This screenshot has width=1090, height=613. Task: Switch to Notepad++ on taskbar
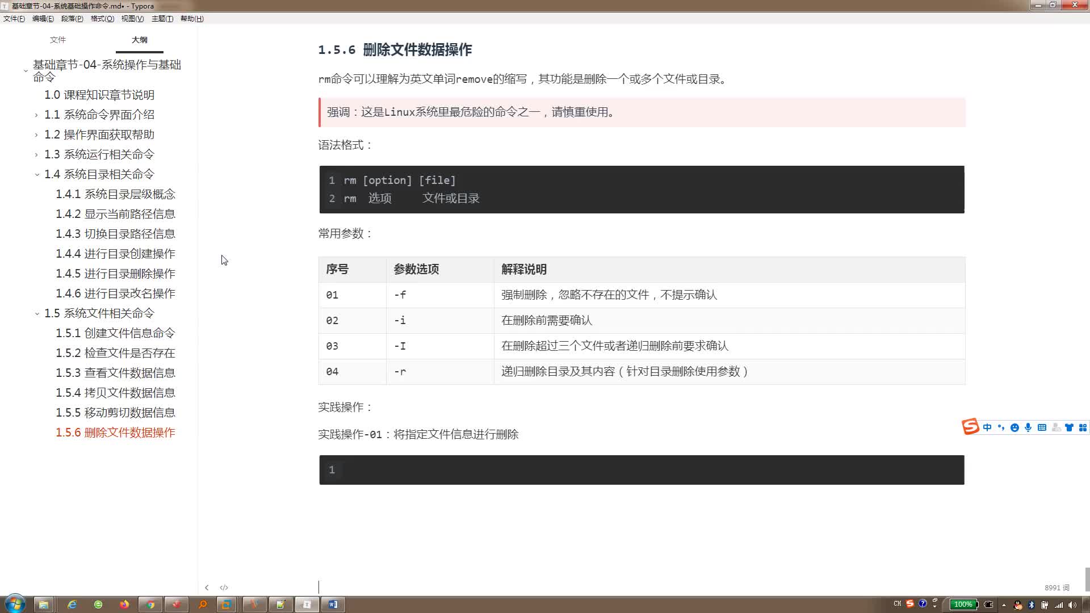tap(280, 604)
